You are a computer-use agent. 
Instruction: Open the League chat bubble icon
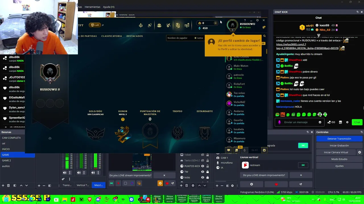pos(228,150)
